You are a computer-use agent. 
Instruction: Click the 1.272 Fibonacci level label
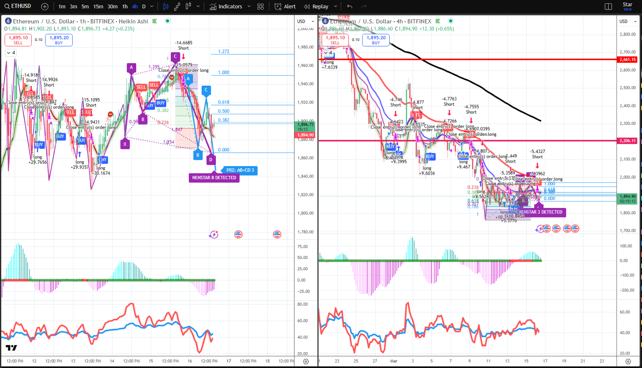point(223,51)
